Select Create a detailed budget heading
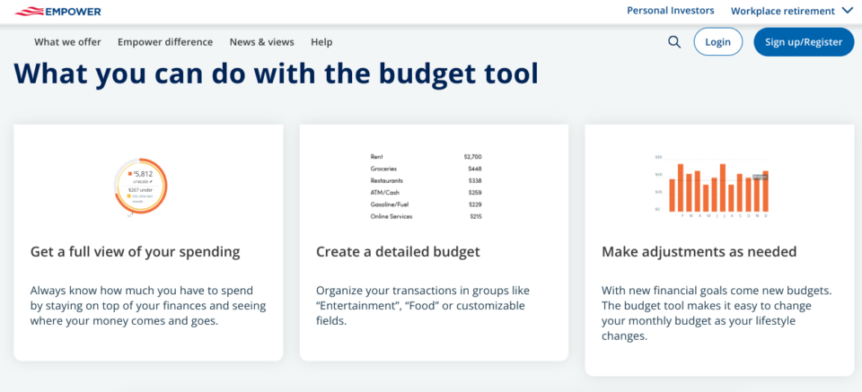The height and width of the screenshot is (392, 862). tap(398, 252)
